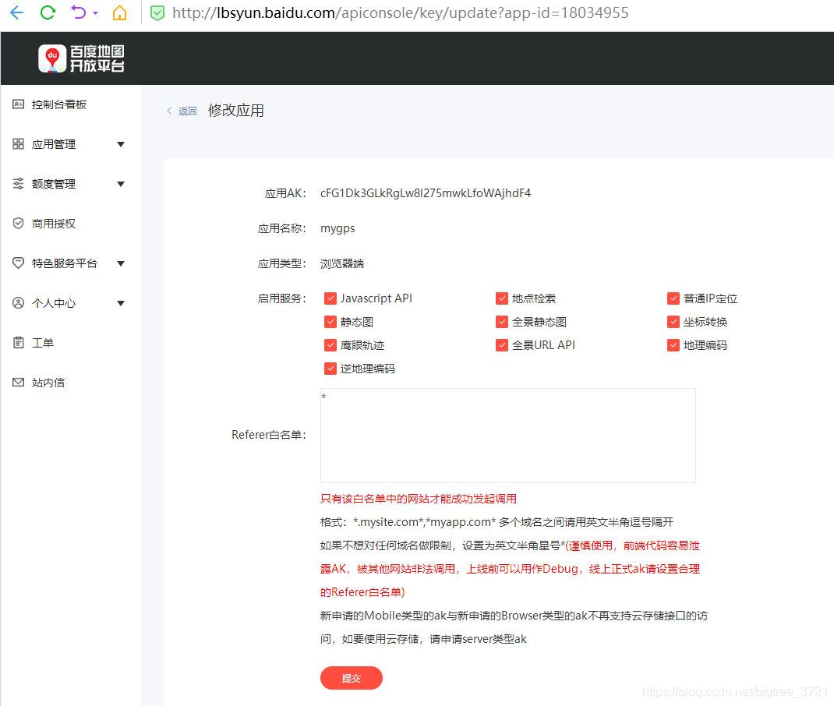The width and height of the screenshot is (834, 706).
Task: Click the green security shield icon
Action: [157, 12]
